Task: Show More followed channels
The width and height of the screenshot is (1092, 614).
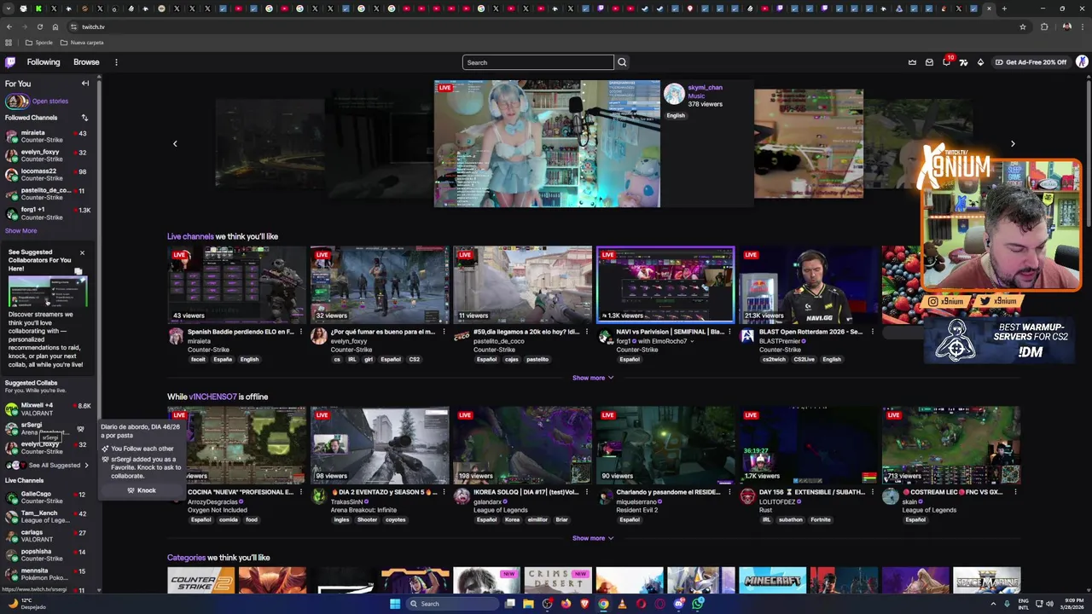Action: pyautogui.click(x=20, y=231)
